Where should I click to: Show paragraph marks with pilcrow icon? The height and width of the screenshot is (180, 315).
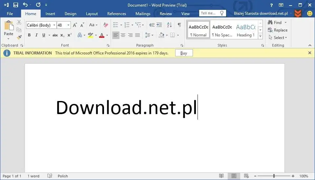179,25
